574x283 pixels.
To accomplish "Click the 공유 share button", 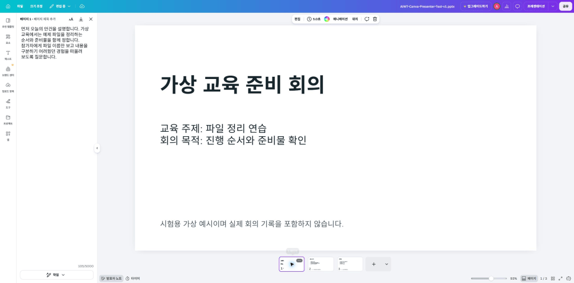I will tap(566, 6).
